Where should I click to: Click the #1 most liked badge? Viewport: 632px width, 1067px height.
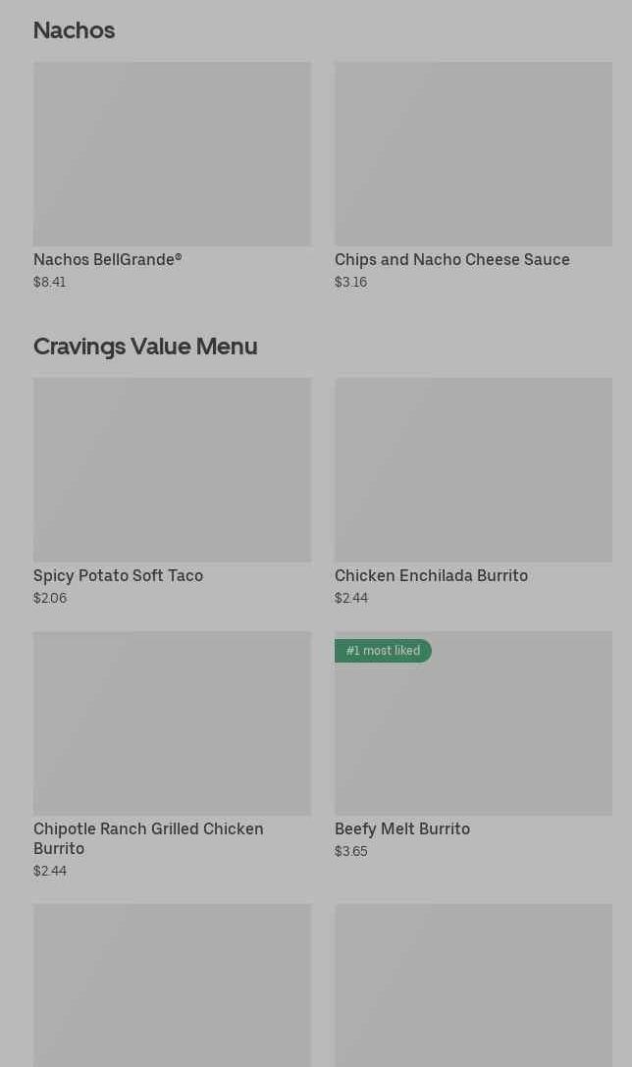coord(383,651)
